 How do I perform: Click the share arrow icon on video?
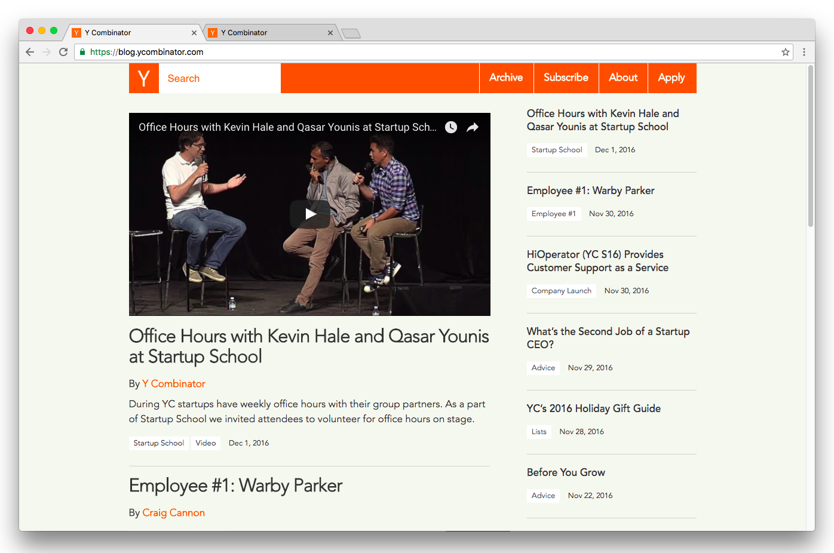tap(473, 127)
